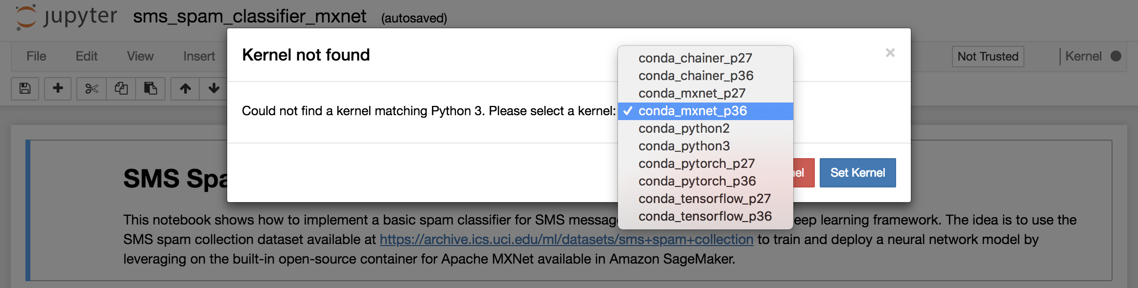Move cell down with the down arrow icon
1138x288 pixels.
213,88
